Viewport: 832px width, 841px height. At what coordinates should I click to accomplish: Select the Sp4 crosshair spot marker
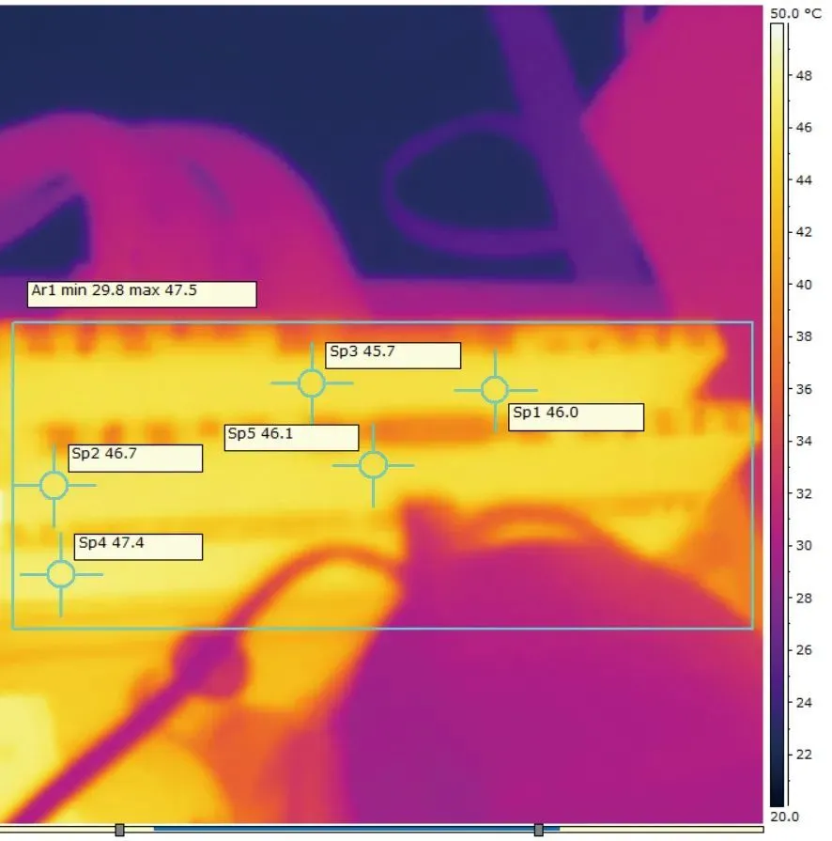pyautogui.click(x=61, y=574)
